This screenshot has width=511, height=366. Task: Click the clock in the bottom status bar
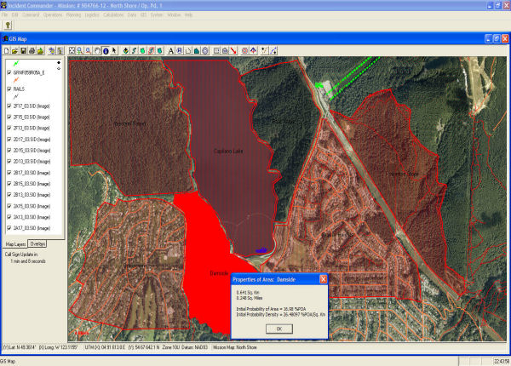502,362
